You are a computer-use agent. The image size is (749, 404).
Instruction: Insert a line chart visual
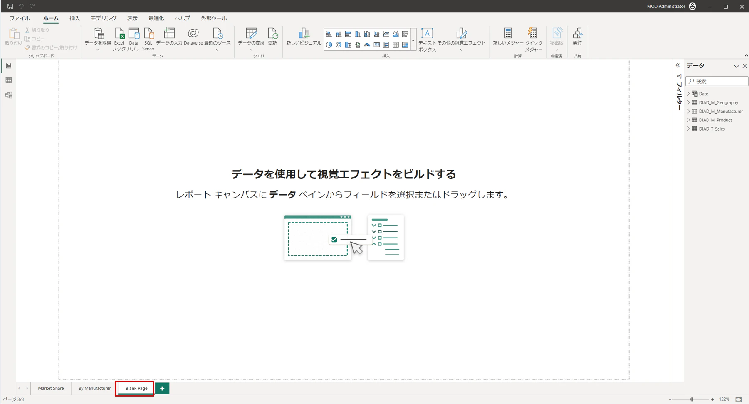tap(386, 34)
